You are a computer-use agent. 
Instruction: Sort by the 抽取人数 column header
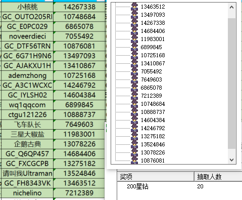coord(218,177)
